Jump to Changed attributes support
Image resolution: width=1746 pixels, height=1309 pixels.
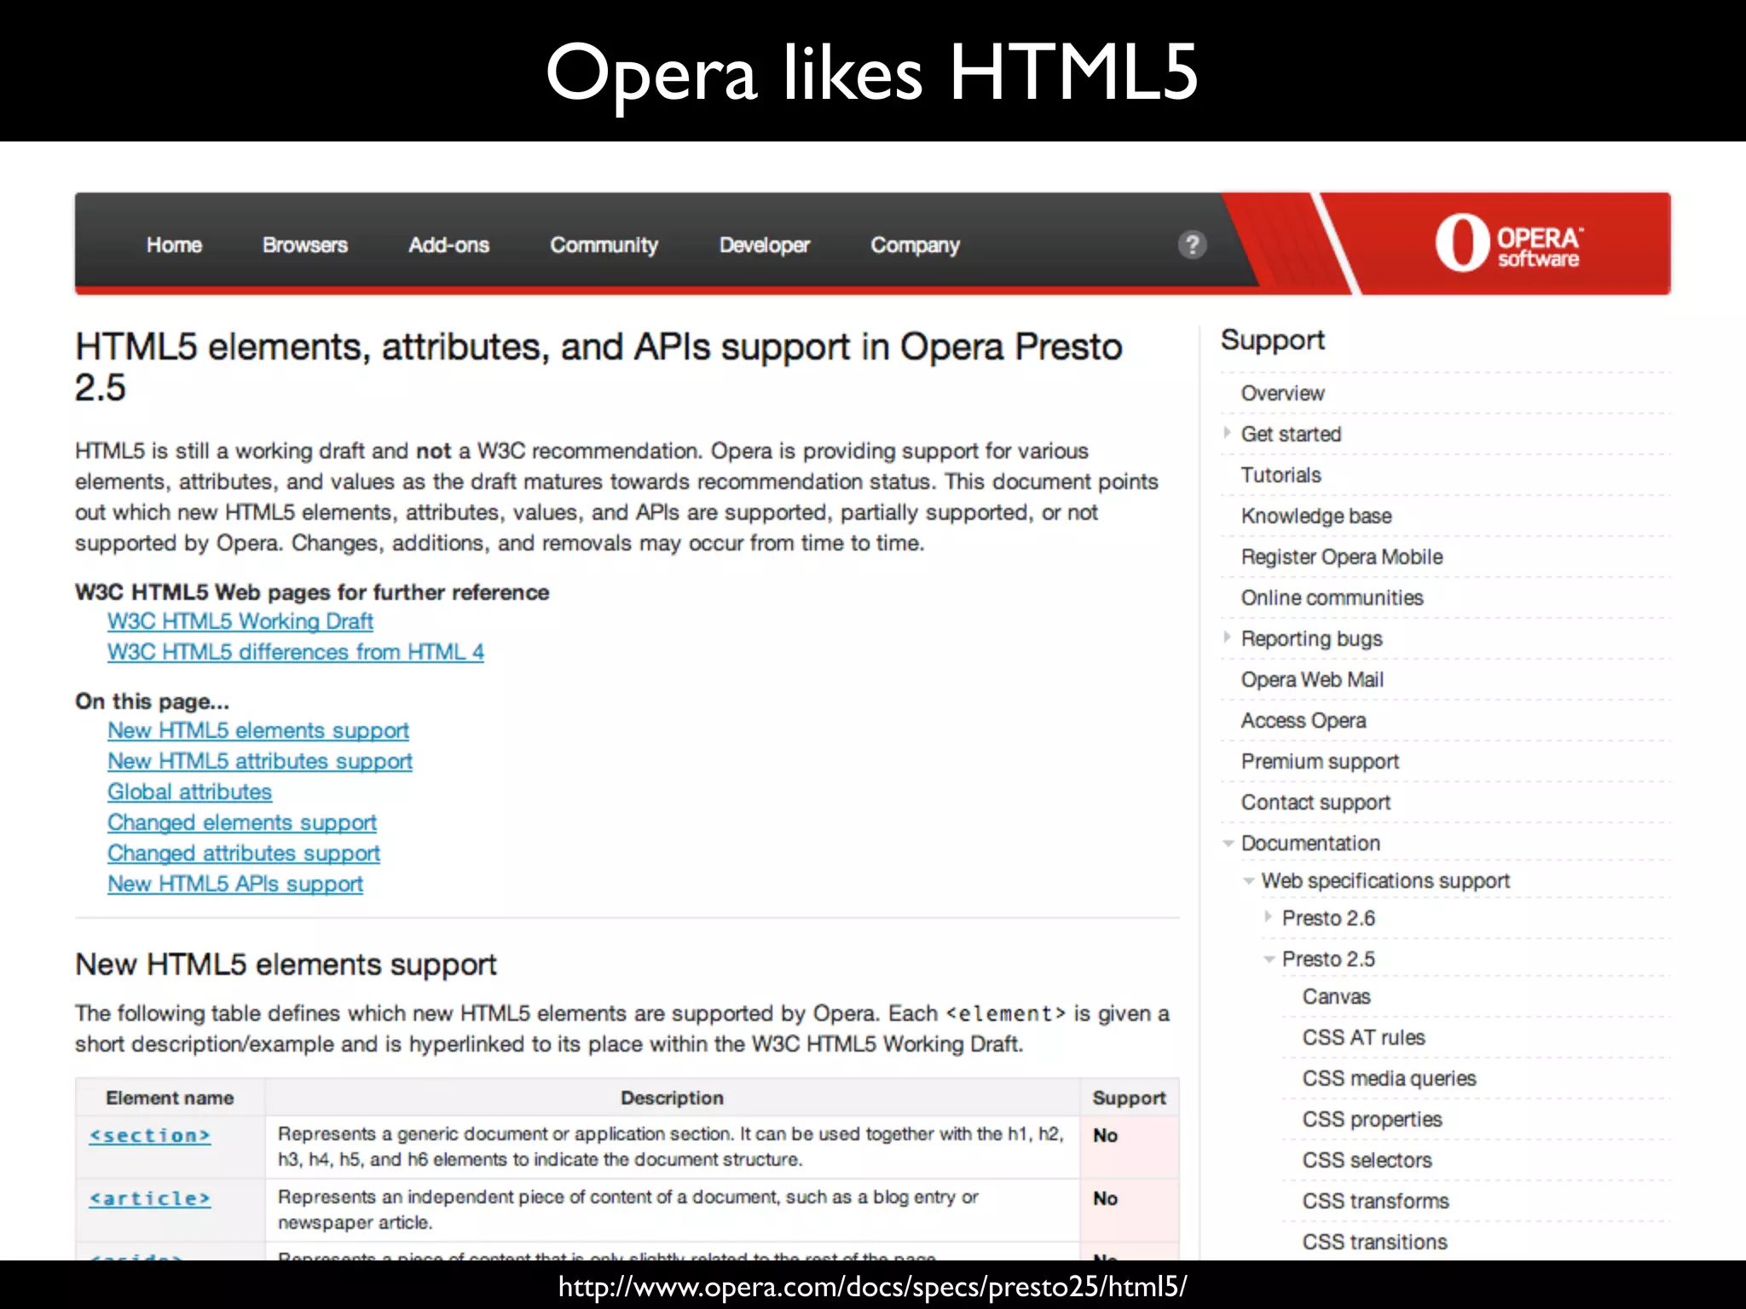[244, 853]
